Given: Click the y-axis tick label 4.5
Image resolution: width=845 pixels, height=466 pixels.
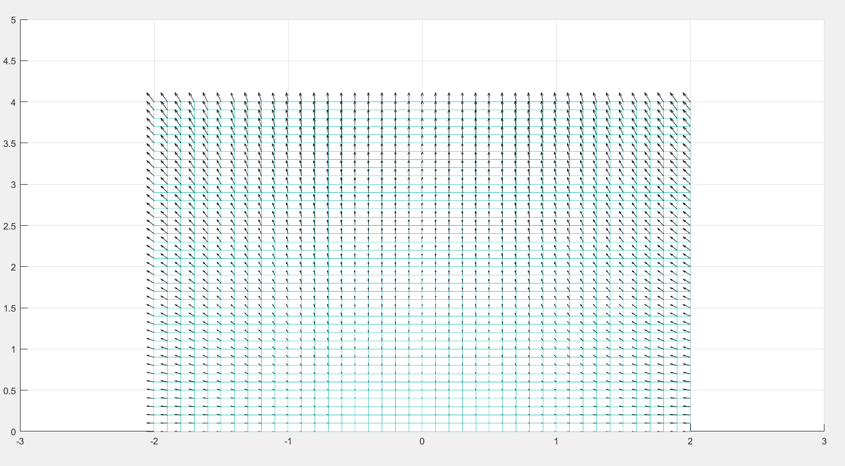Looking at the screenshot, I should [9, 61].
